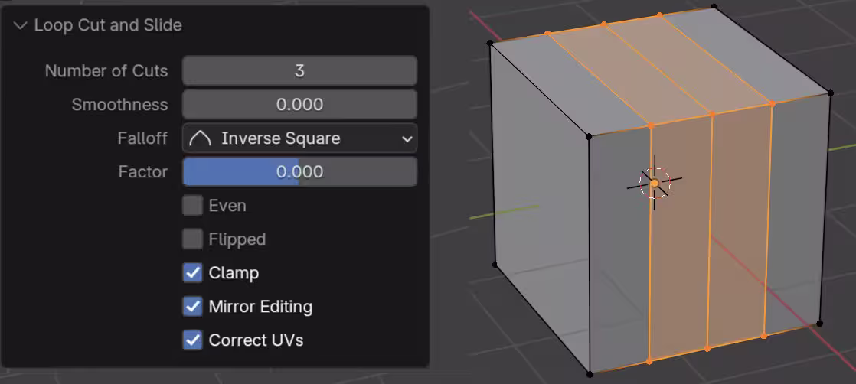
Task: Enable the Even checkbox
Action: pyautogui.click(x=192, y=206)
